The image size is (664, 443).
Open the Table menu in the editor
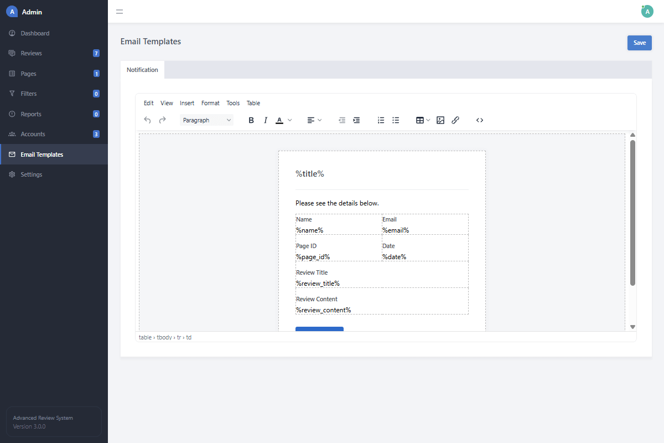(x=253, y=103)
